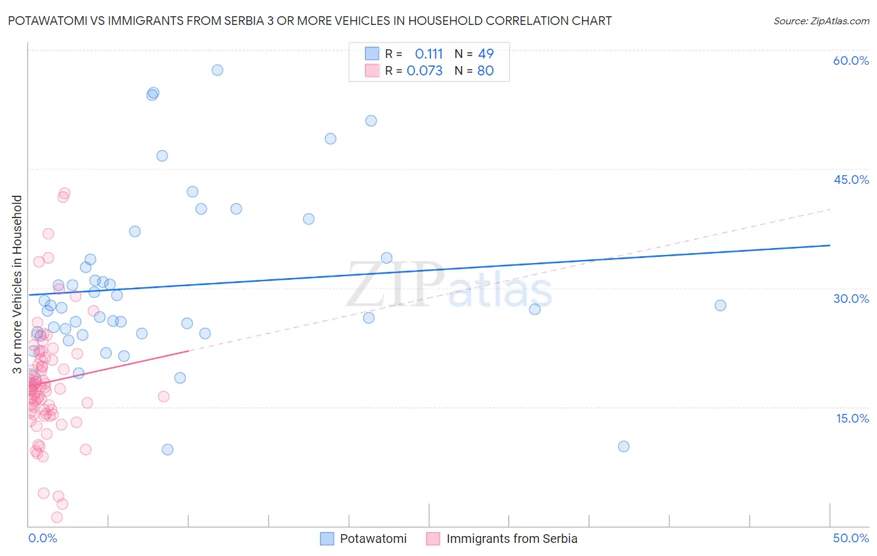The width and height of the screenshot is (877, 556).
Task: Click the chart title text
Action: (310, 21)
